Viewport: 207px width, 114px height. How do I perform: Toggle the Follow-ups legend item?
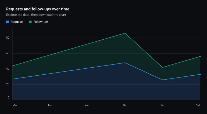[x=39, y=22]
